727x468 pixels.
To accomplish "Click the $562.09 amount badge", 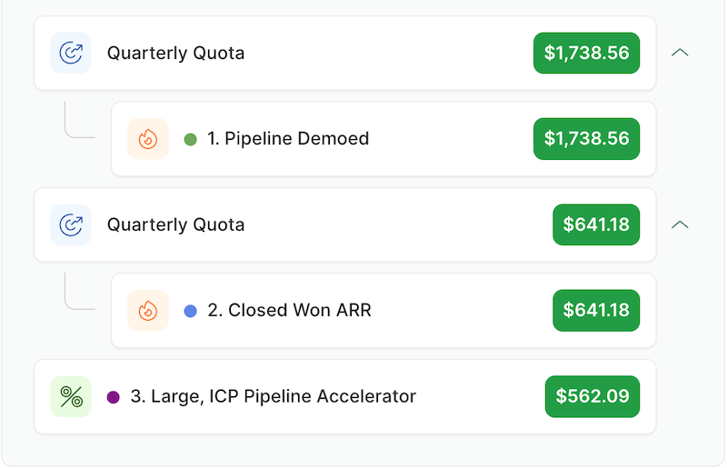I will tap(593, 396).
